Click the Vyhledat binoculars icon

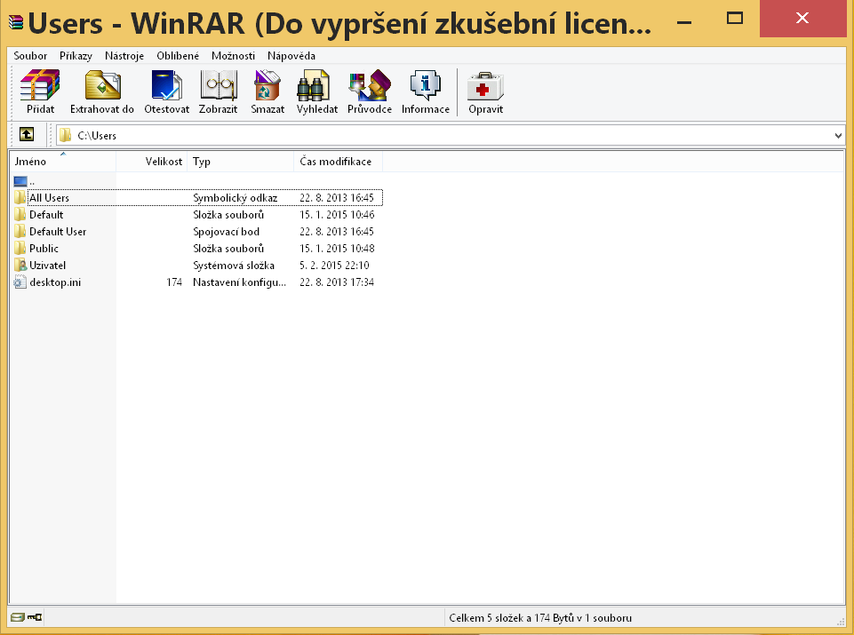(x=314, y=85)
